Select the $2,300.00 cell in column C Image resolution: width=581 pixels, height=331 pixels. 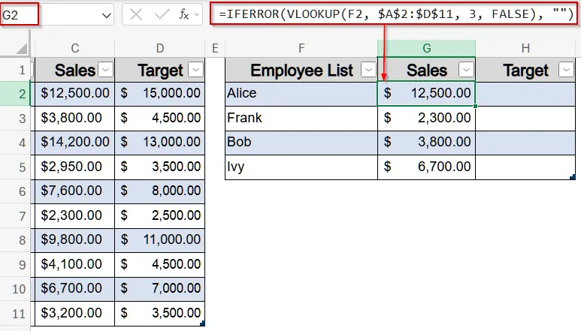pos(75,216)
